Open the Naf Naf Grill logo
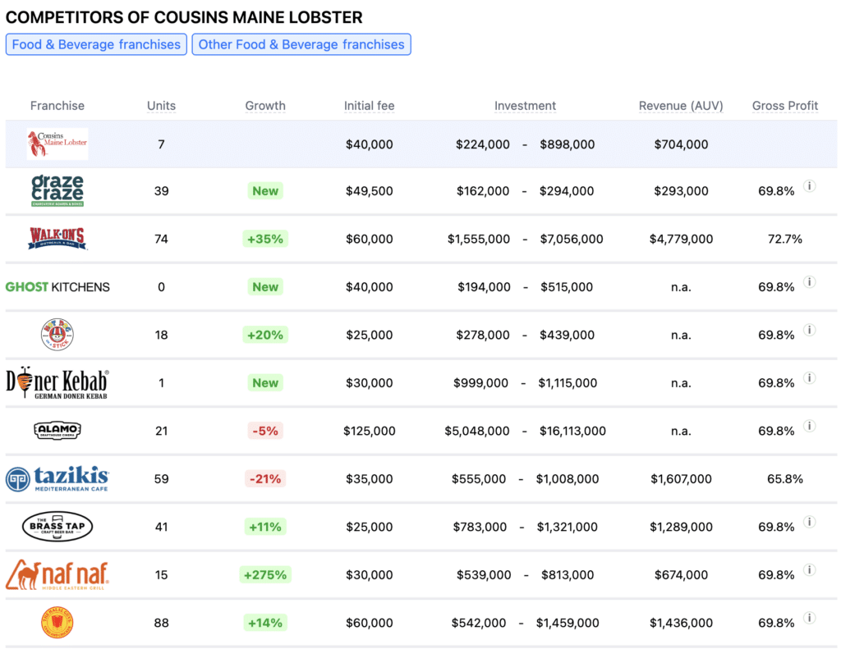This screenshot has height=658, width=841. 57,574
